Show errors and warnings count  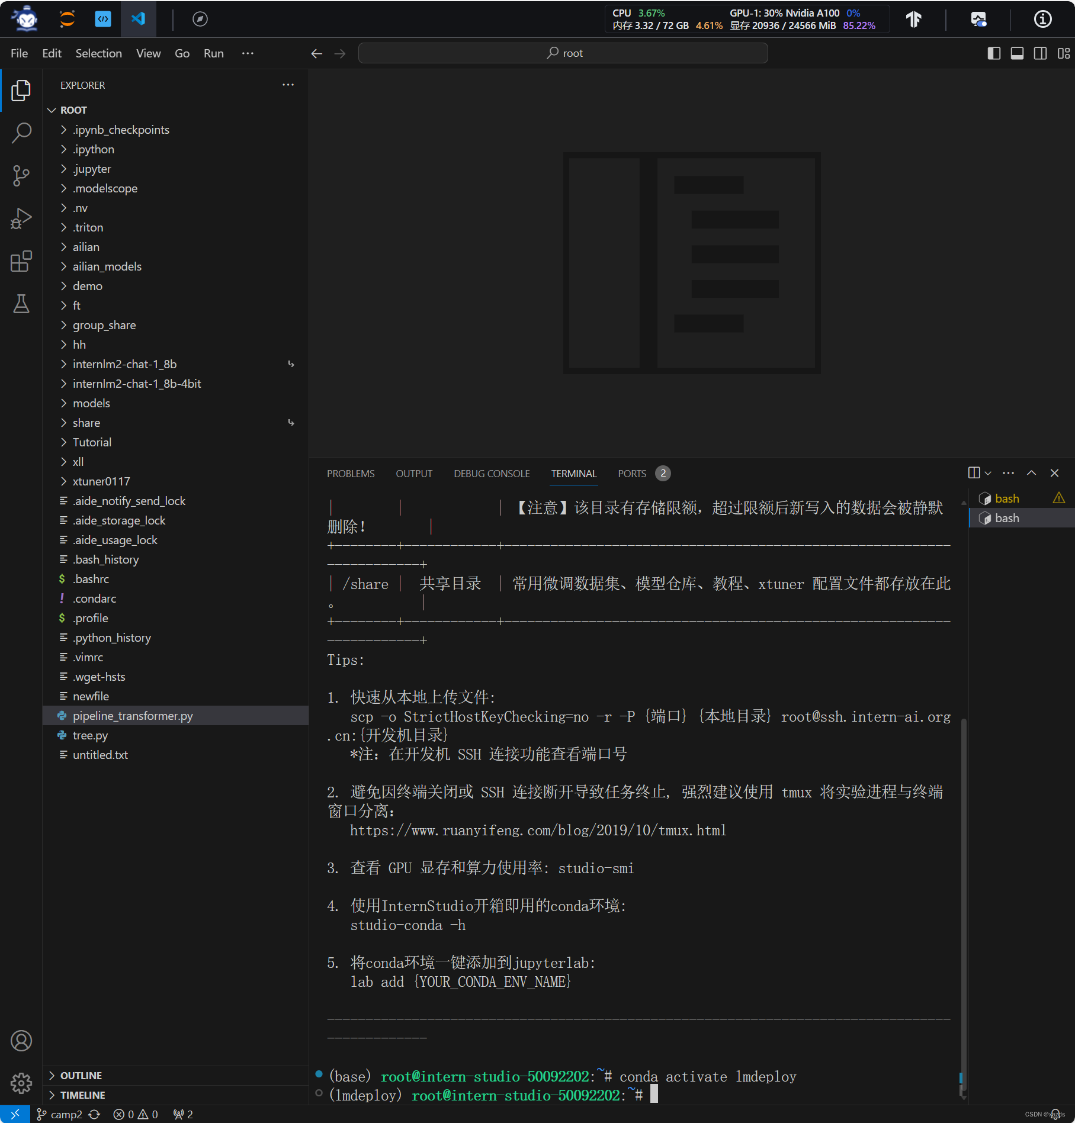click(136, 1114)
